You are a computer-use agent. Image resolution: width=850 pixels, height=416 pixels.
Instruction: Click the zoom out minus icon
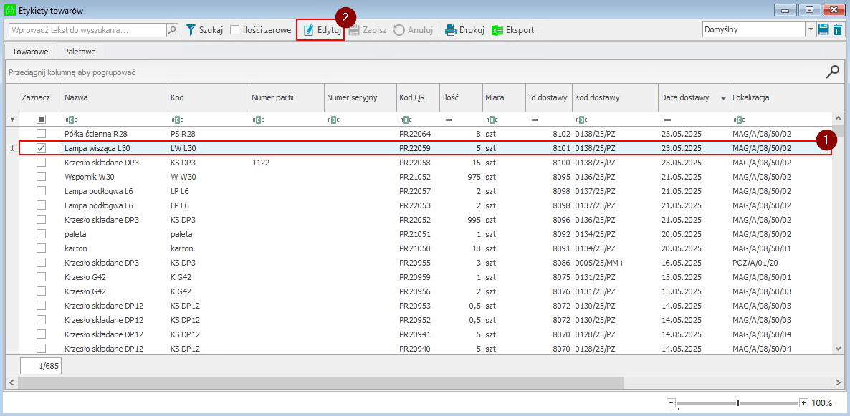click(672, 403)
